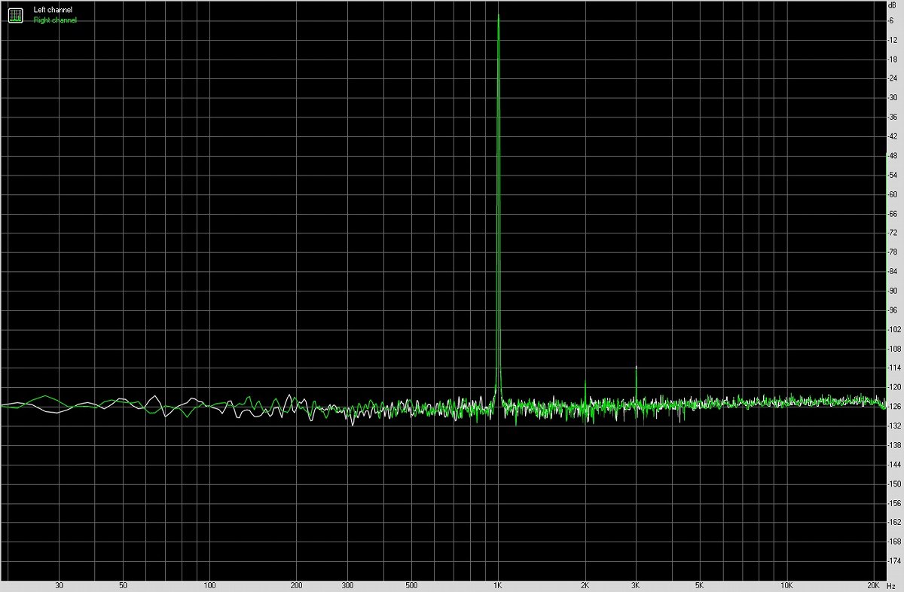Click the "-6" dB scale value
The image size is (904, 592).
tap(891, 20)
